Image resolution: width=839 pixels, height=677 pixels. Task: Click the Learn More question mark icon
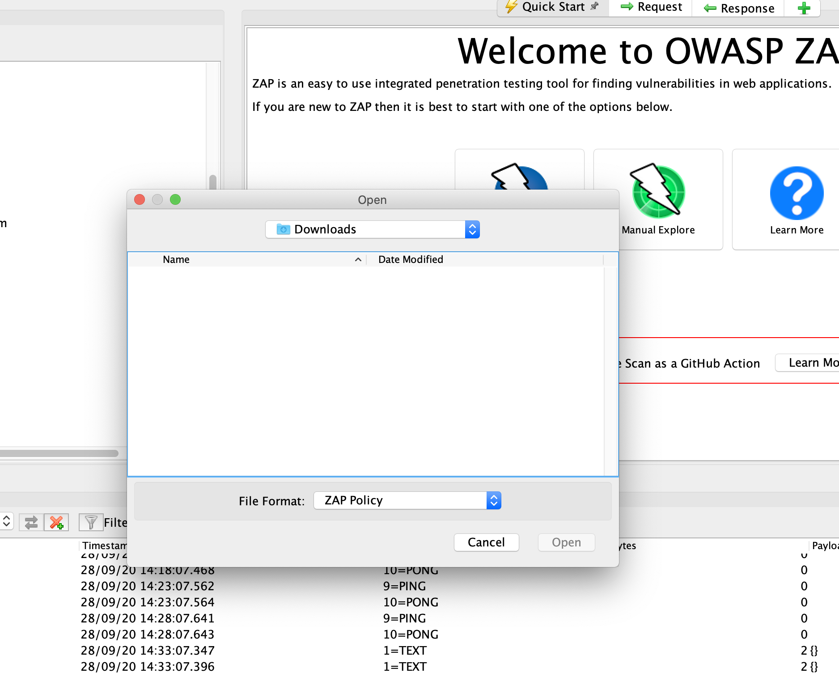tap(797, 193)
